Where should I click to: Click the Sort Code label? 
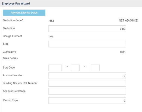tap(9, 68)
